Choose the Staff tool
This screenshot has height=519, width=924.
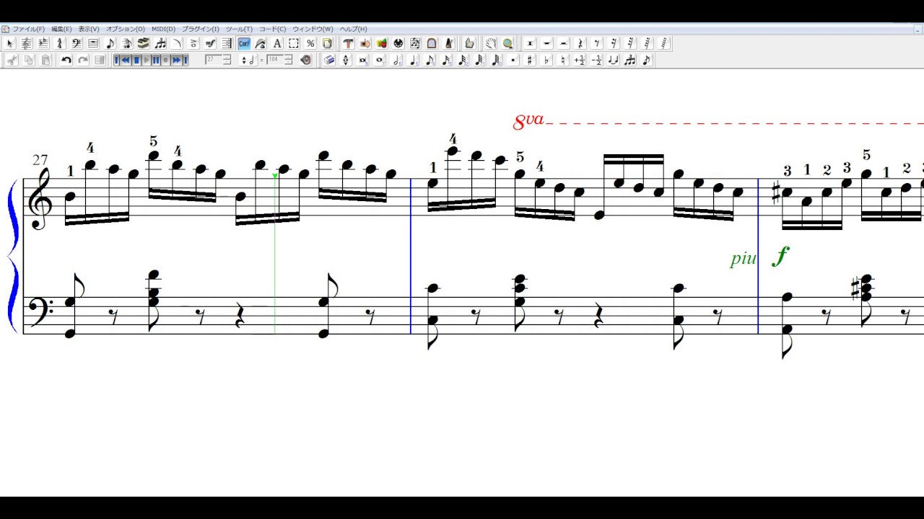pos(27,43)
